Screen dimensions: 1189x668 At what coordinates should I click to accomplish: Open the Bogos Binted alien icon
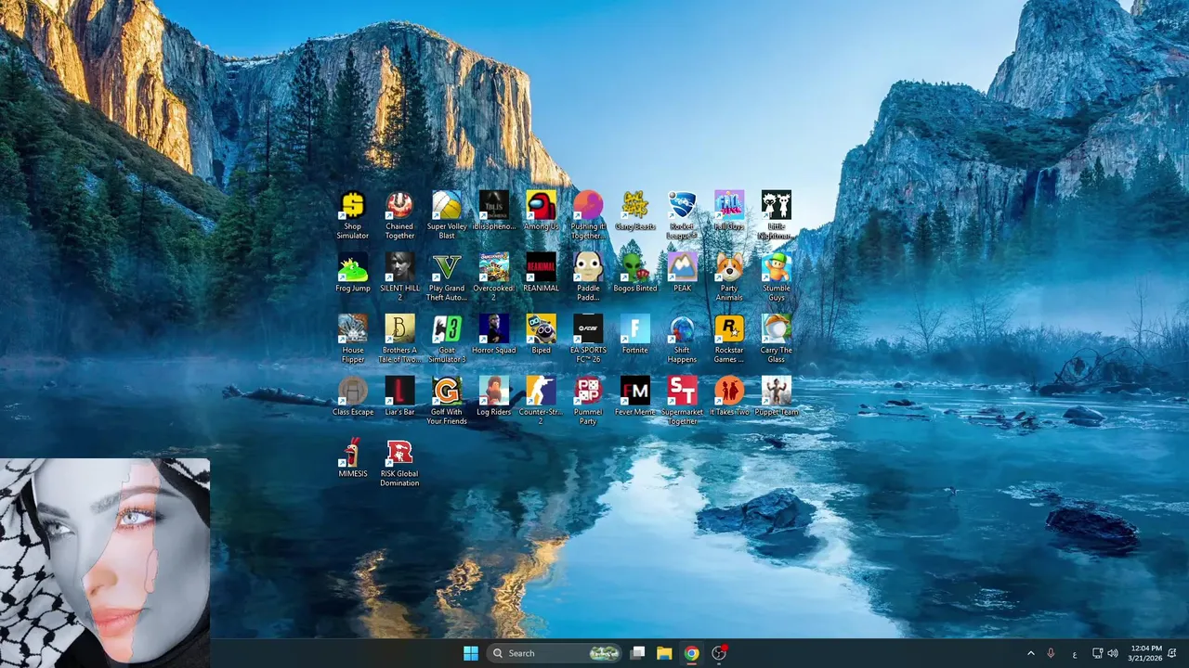click(634, 273)
